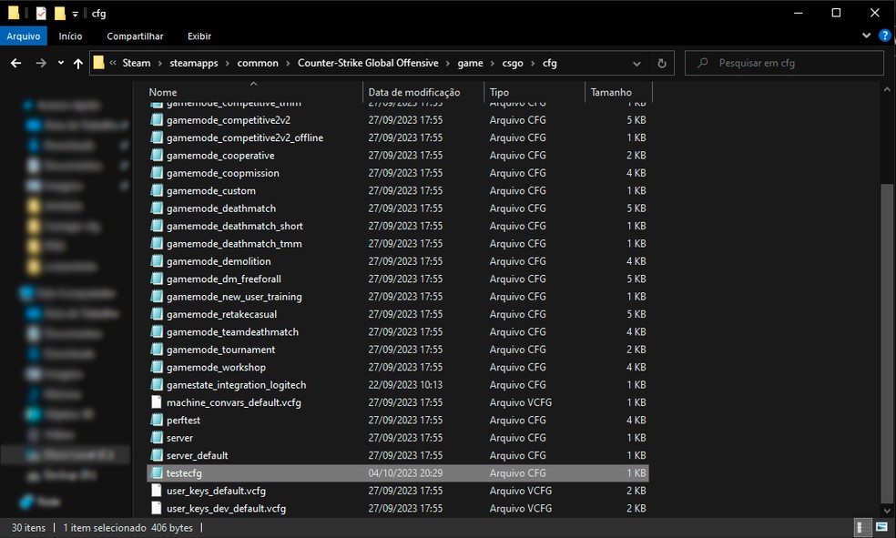Click the perftest file icon
The height and width of the screenshot is (538, 896).
click(157, 421)
